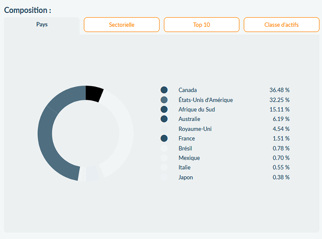
Task: Open the Top 10 tab
Action: click(201, 25)
